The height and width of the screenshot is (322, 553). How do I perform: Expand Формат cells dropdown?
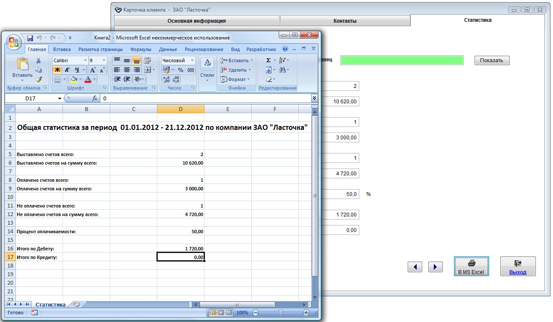[x=249, y=79]
